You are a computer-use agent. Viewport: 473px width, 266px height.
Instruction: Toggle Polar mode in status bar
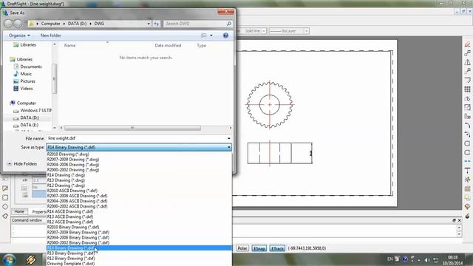pos(242,248)
